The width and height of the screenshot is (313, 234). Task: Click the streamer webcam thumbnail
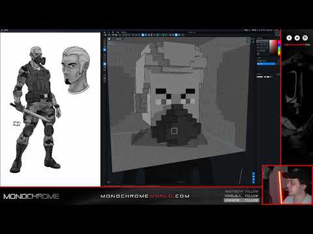coord(287,185)
